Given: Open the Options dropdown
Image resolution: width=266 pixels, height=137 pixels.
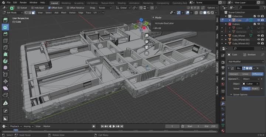Looking at the screenshot, I should point(212,8).
